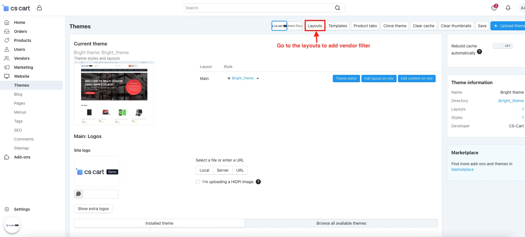Image resolution: width=525 pixels, height=237 pixels.
Task: Open Tags in the sidebar
Action: [18, 121]
